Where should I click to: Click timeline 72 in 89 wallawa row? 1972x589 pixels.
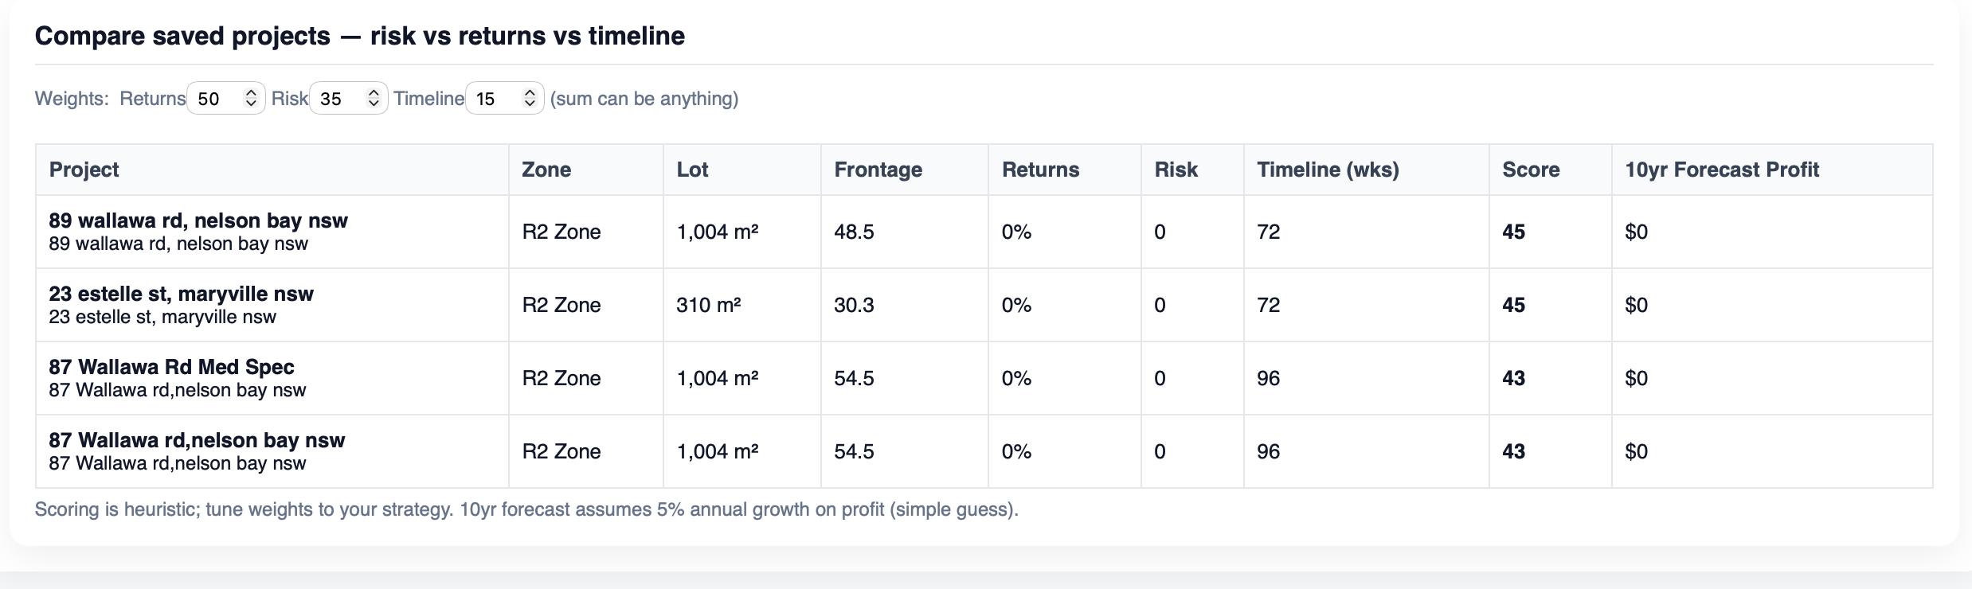[1268, 232]
